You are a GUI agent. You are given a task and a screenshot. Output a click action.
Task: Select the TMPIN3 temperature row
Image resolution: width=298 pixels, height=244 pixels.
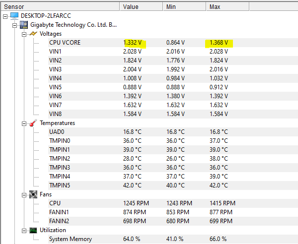click(173, 167)
